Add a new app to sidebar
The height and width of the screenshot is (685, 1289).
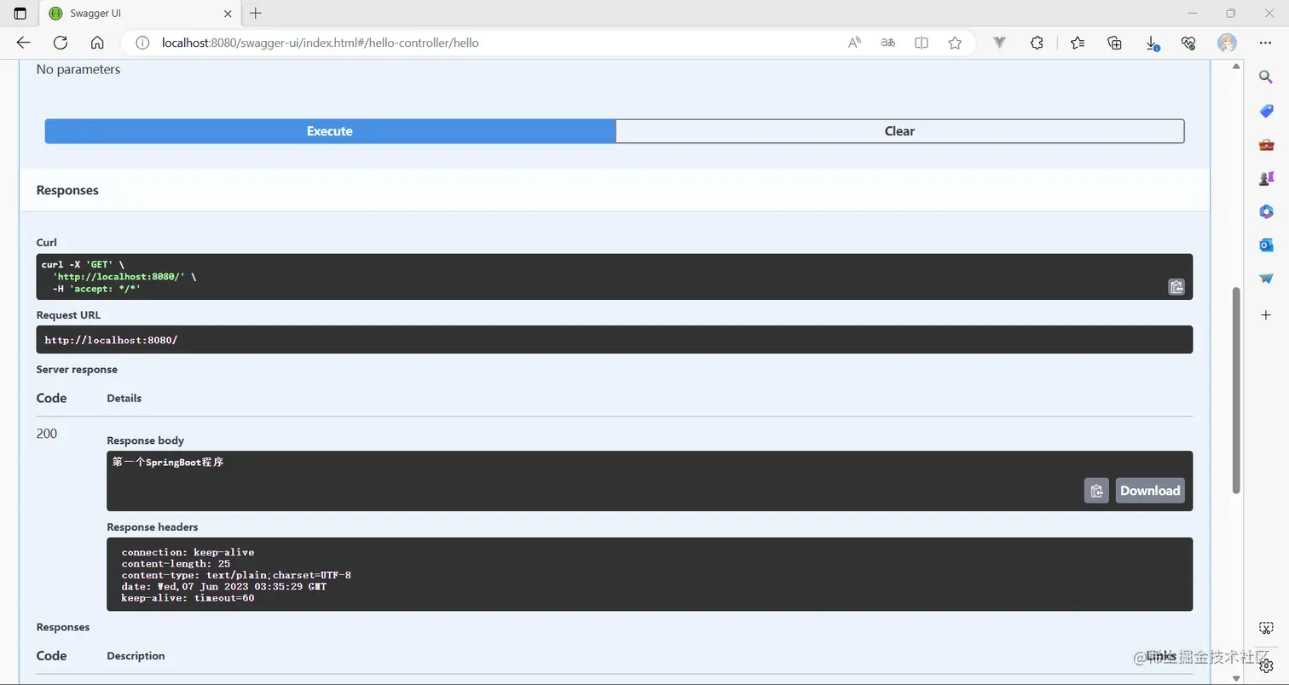(1266, 315)
